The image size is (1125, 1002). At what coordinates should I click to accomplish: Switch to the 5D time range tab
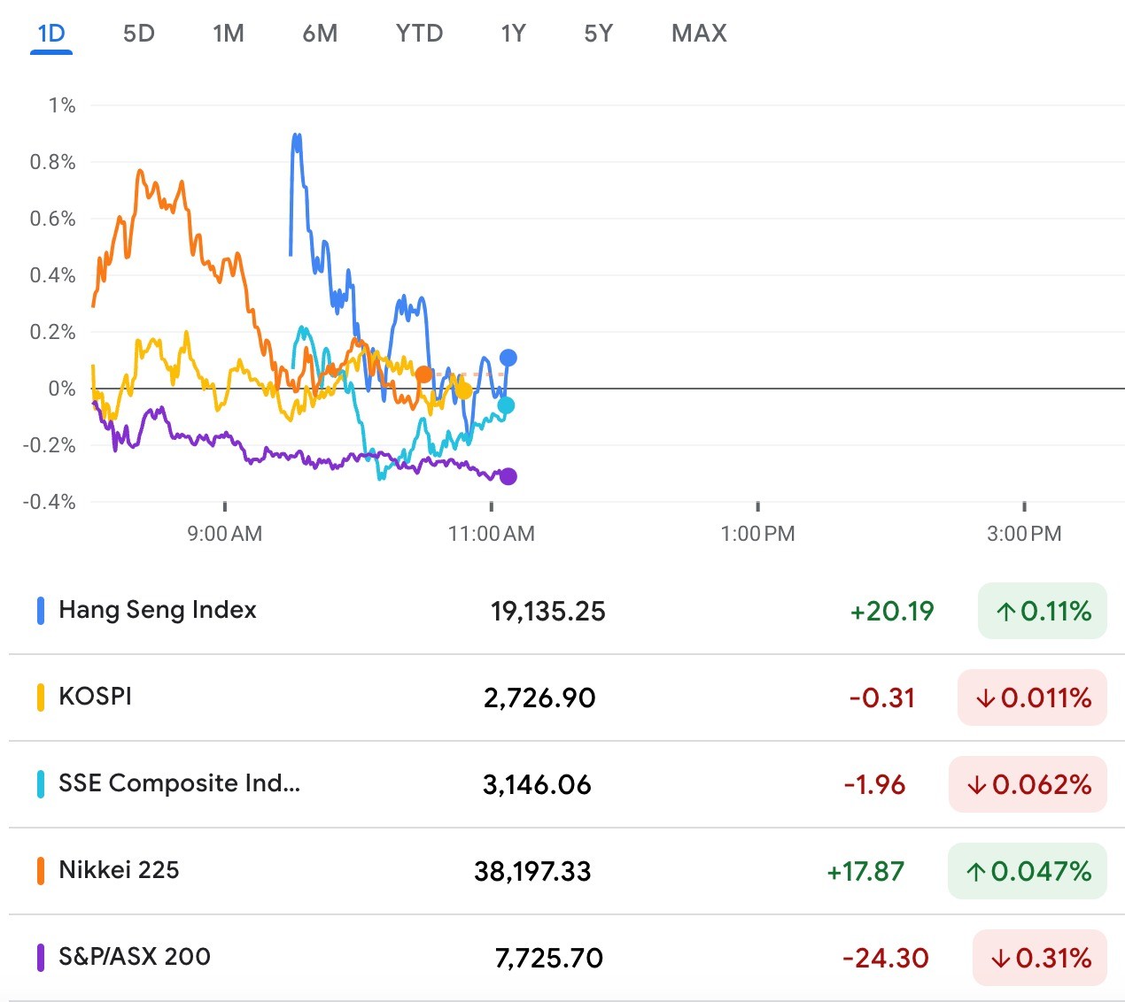(x=139, y=34)
